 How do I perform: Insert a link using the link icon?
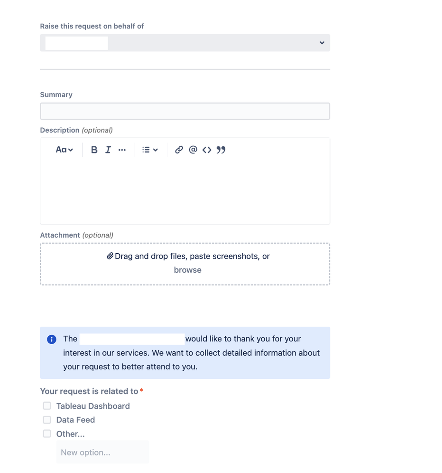tap(179, 150)
